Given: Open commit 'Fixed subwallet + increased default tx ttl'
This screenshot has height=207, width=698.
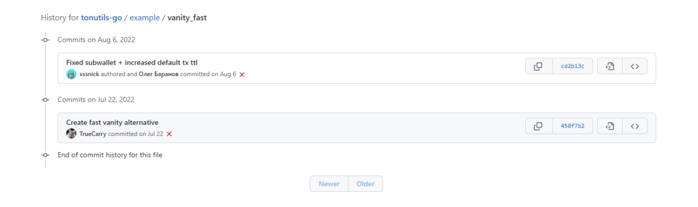Looking at the screenshot, I should (135, 62).
